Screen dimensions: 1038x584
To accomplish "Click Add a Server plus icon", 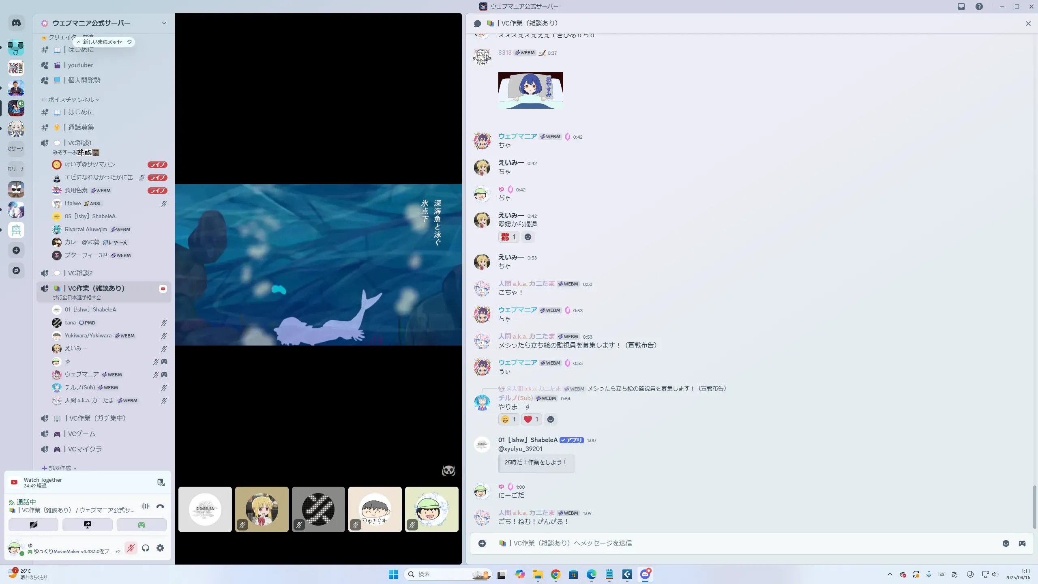I will 16,250.
